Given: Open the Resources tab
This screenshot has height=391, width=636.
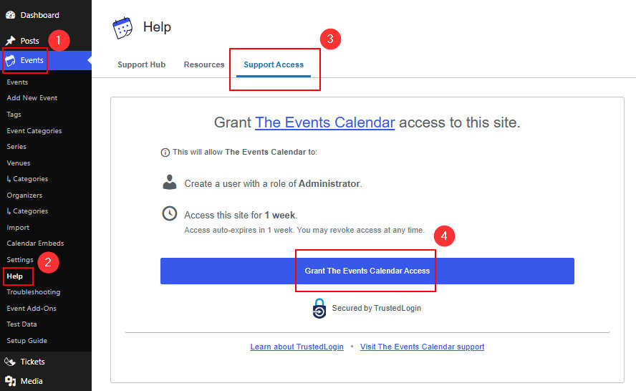Looking at the screenshot, I should tap(204, 64).
